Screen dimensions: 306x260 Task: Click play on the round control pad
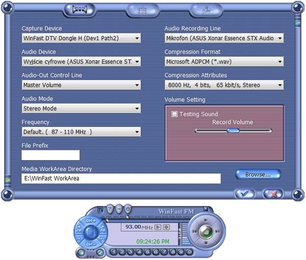pyautogui.click(x=206, y=220)
